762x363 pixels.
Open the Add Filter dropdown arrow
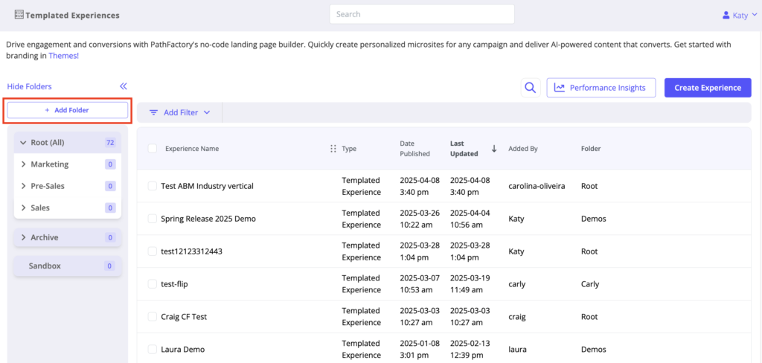[x=207, y=112]
